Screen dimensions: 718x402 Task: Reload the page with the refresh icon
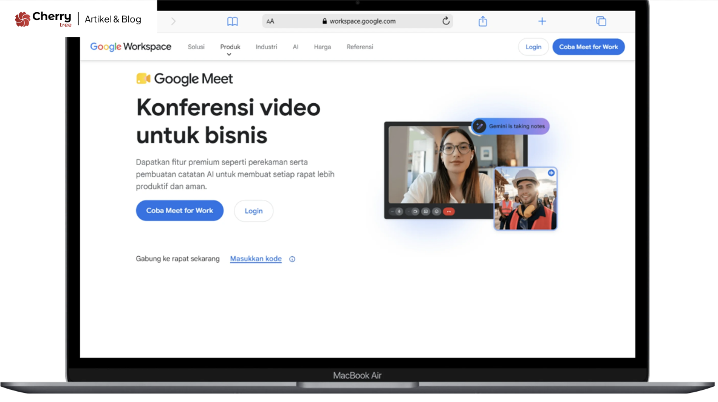point(446,21)
